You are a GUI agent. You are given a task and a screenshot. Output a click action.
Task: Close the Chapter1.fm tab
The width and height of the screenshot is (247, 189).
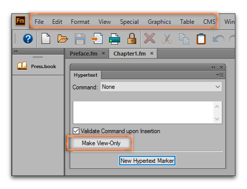152,53
